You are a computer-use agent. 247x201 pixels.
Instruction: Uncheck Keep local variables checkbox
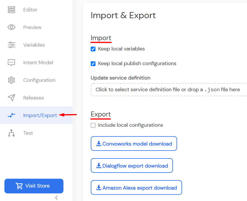[x=93, y=49]
